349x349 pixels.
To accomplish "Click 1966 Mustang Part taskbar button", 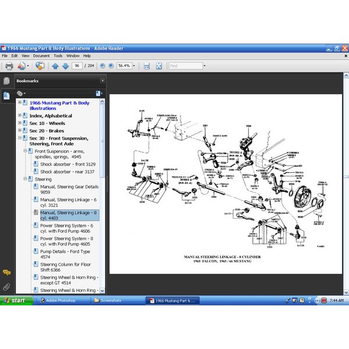I will coord(173,301).
